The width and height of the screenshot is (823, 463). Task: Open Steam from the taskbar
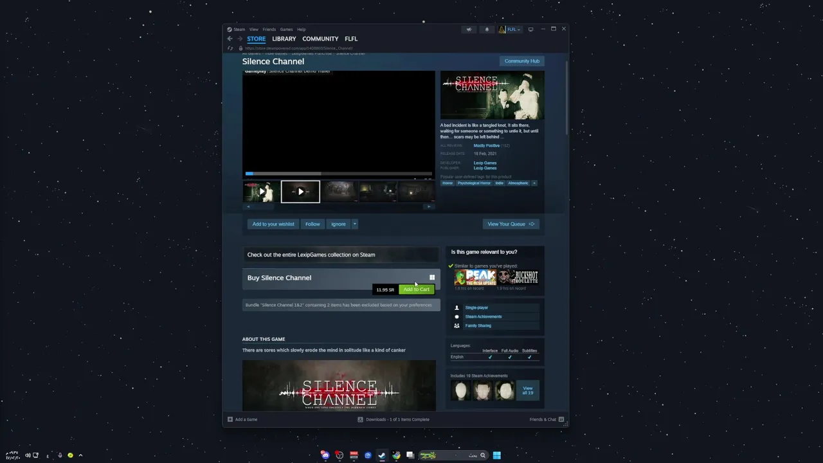point(382,455)
